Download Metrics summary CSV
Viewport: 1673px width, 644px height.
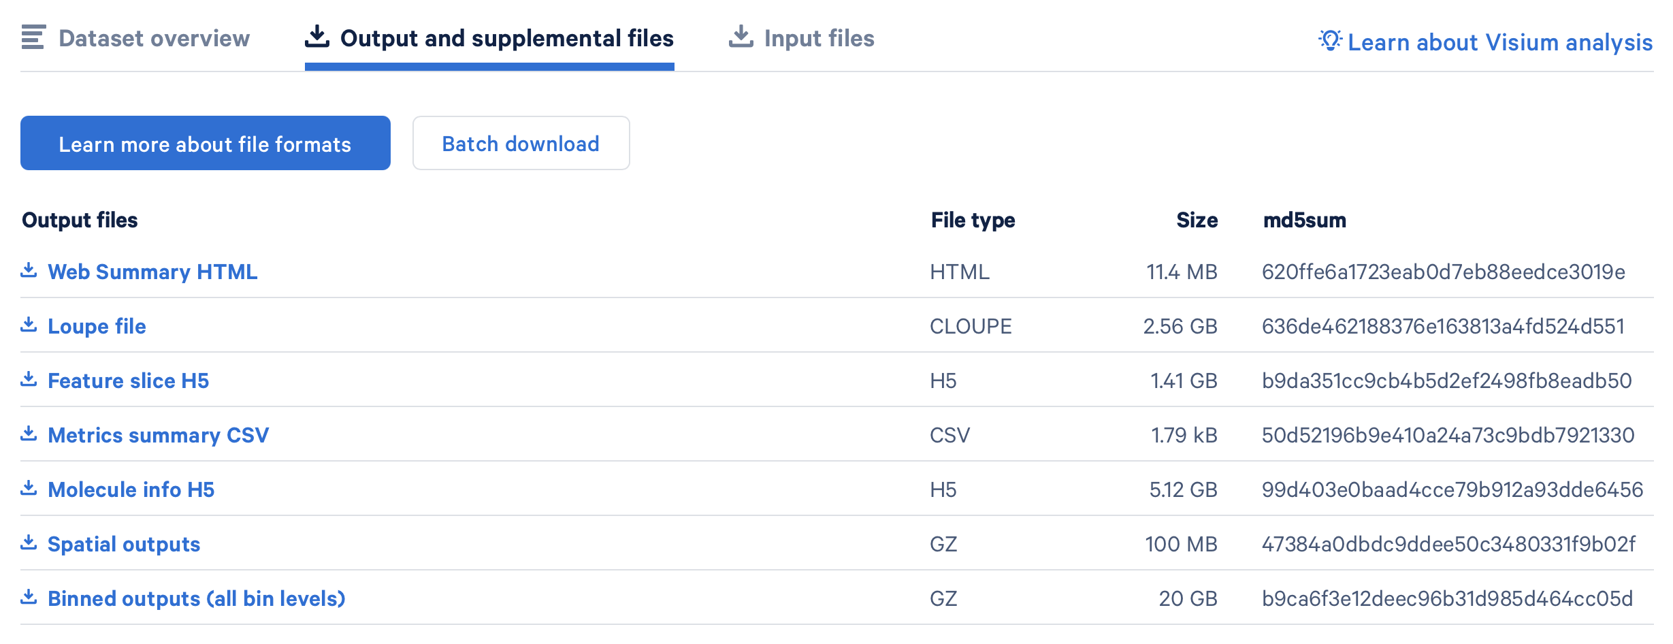tap(159, 435)
